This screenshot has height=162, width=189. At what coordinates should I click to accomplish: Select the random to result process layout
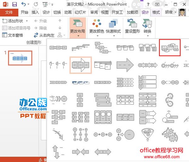(58, 100)
